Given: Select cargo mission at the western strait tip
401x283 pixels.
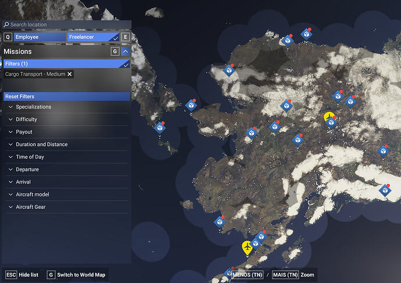Looking at the screenshot, I should [191, 105].
